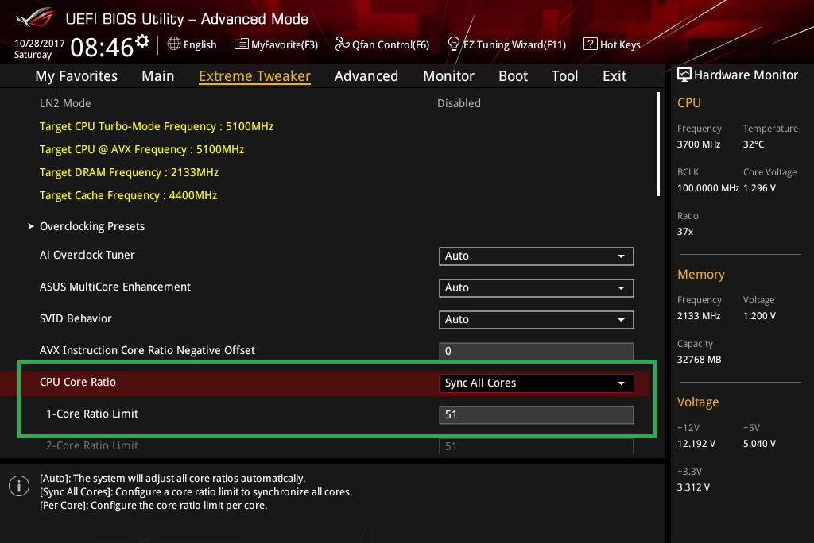Click the Memory capacity value 32768 MB
The image size is (814, 543).
pos(700,360)
